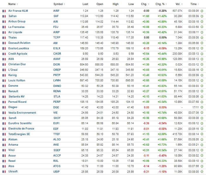Select the SGEF symbol cell
The image size is (206, 175).
pyautogui.click(x=57, y=150)
